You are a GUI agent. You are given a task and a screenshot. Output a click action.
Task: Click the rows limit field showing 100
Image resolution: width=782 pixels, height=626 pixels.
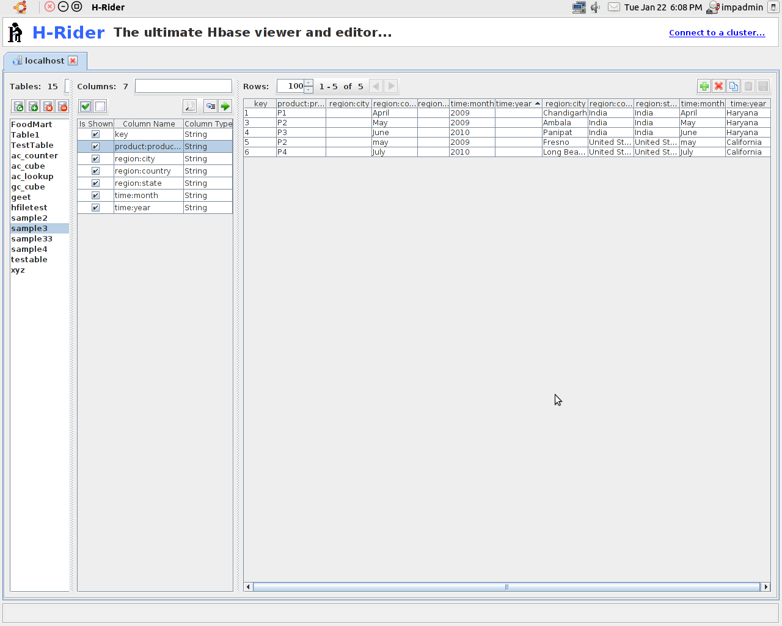(291, 86)
